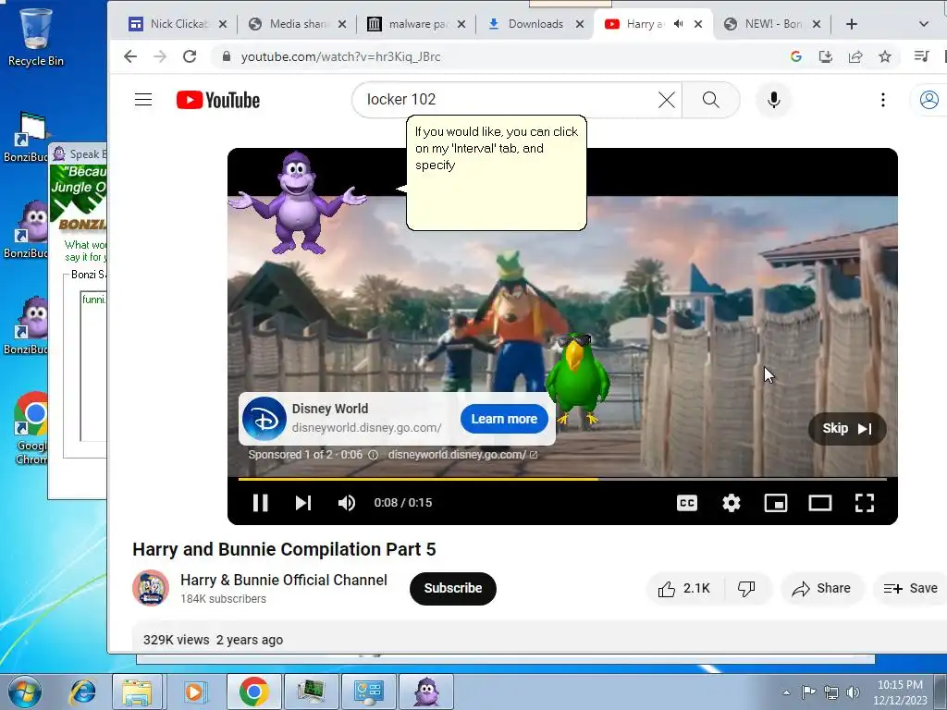Go to the YouTube home logo
Viewport: 947px width, 710px height.
218,100
